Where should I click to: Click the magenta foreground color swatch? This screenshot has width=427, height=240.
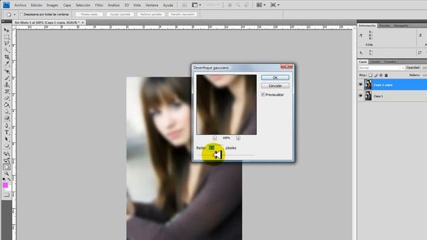click(5, 185)
